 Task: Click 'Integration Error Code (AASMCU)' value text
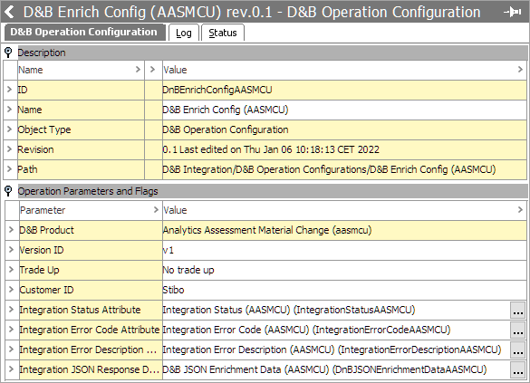pos(306,330)
